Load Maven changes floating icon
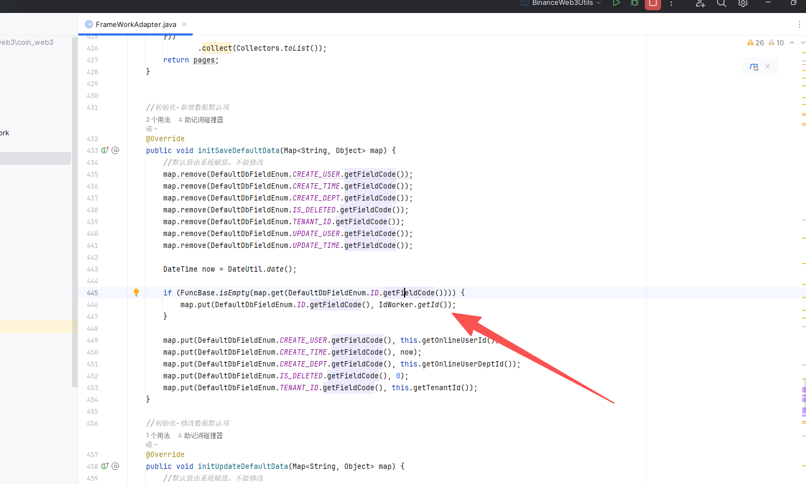This screenshot has width=806, height=484. [754, 67]
